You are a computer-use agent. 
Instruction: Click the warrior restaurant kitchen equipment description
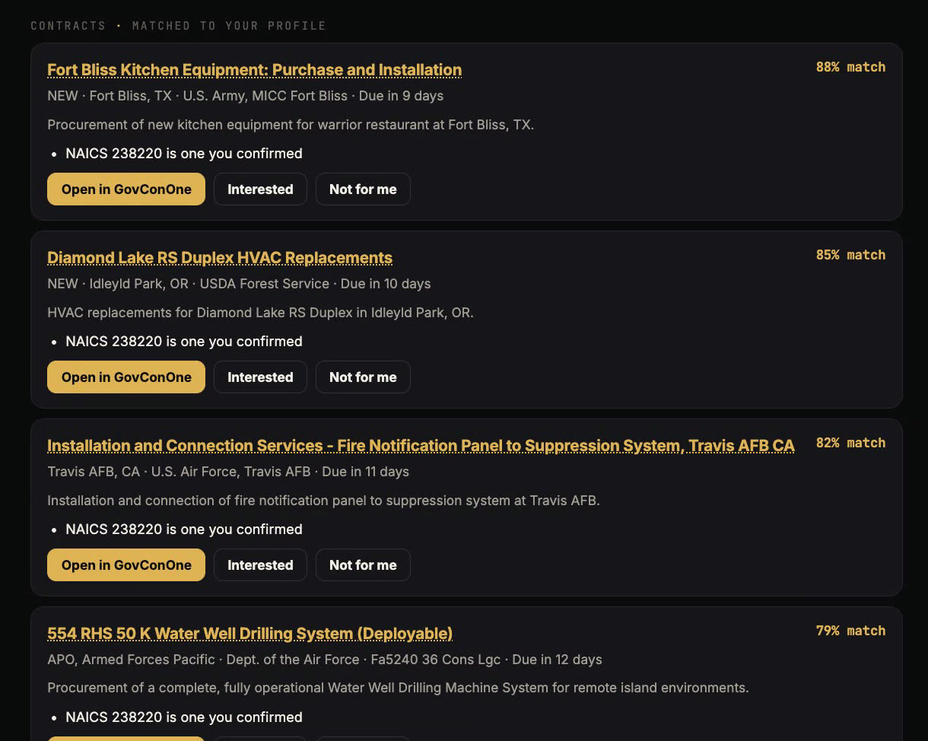pyautogui.click(x=291, y=125)
